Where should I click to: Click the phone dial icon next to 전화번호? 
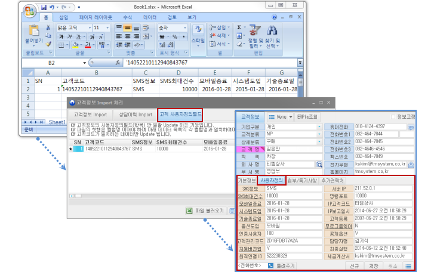270,265
